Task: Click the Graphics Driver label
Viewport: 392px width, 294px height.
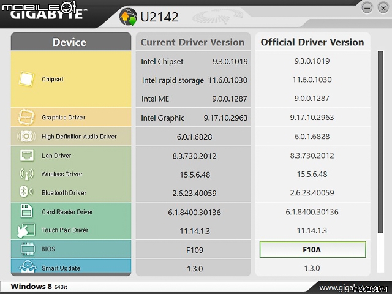Action: 64,117
